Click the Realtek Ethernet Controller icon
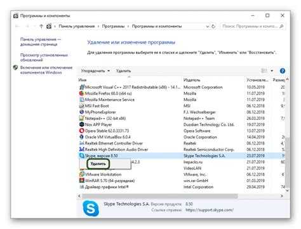This screenshot has height=229, width=301. coord(81,143)
